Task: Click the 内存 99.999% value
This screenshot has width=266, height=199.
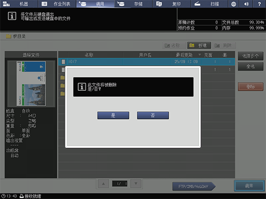Action: [x=257, y=28]
